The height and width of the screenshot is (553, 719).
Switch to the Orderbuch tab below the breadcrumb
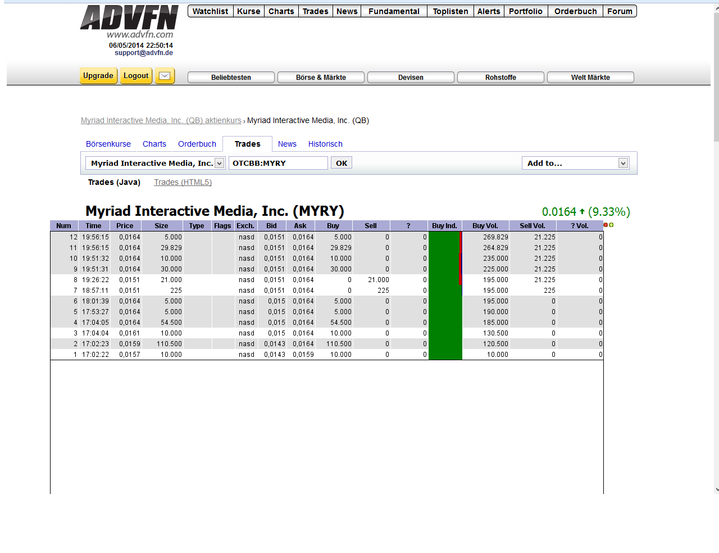[x=197, y=144]
